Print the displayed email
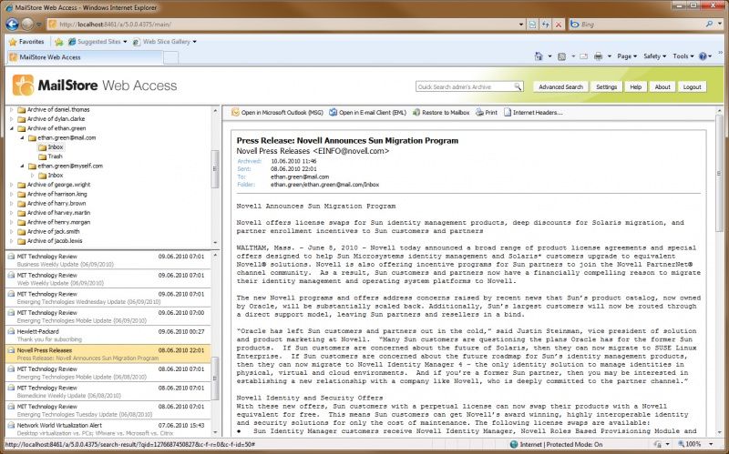 pos(487,112)
